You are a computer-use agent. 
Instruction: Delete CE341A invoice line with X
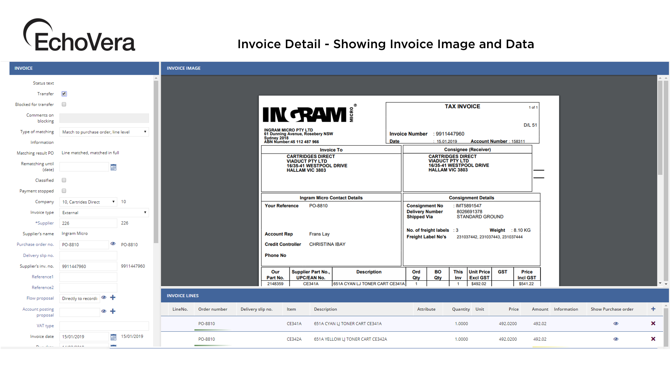pos(653,324)
